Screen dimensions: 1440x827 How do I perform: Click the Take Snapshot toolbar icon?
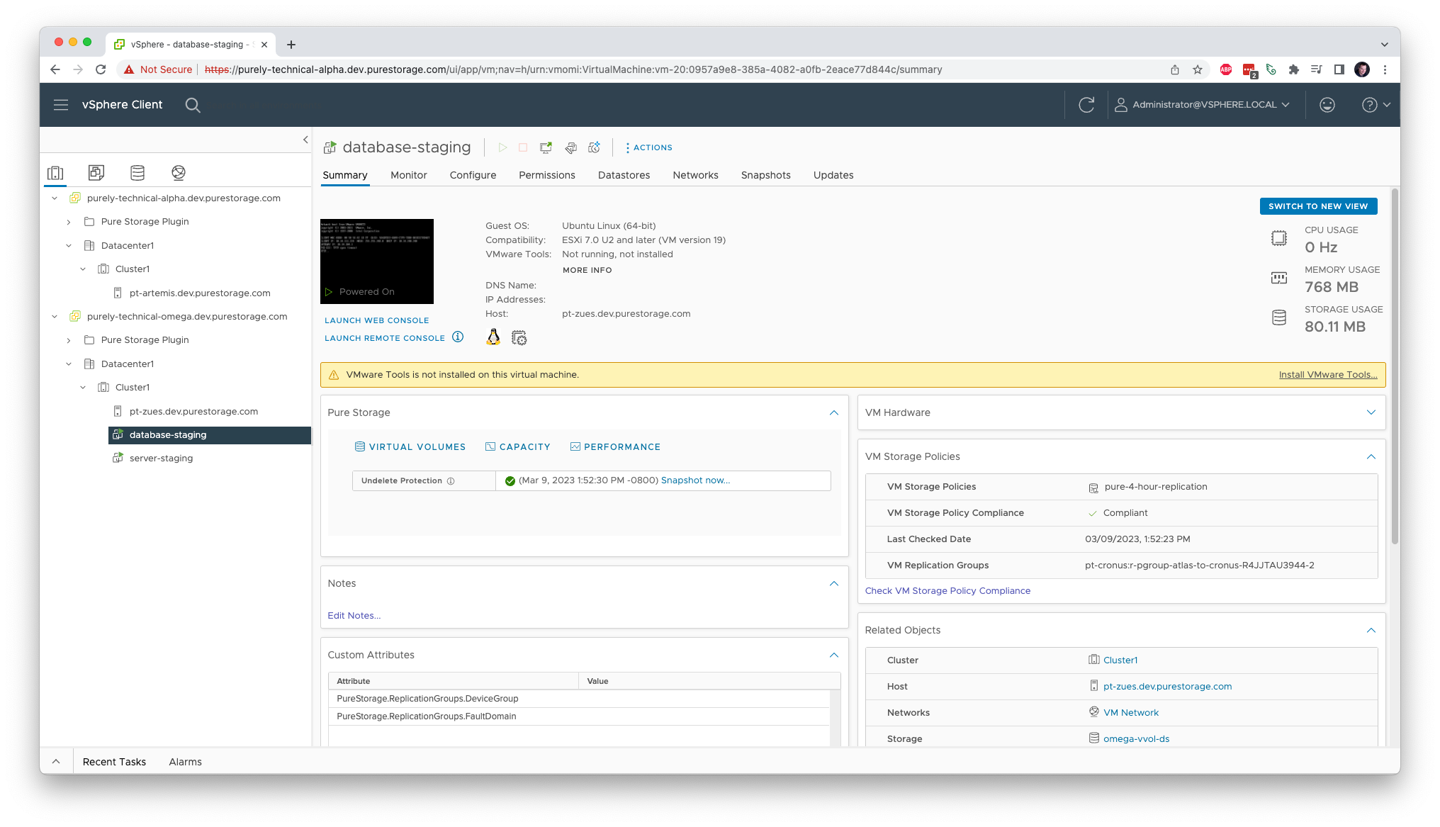(x=594, y=147)
